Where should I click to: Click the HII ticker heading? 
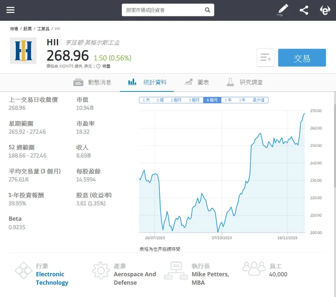[x=53, y=42]
